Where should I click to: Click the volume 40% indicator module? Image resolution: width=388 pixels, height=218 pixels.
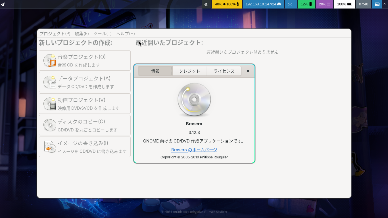click(227, 4)
